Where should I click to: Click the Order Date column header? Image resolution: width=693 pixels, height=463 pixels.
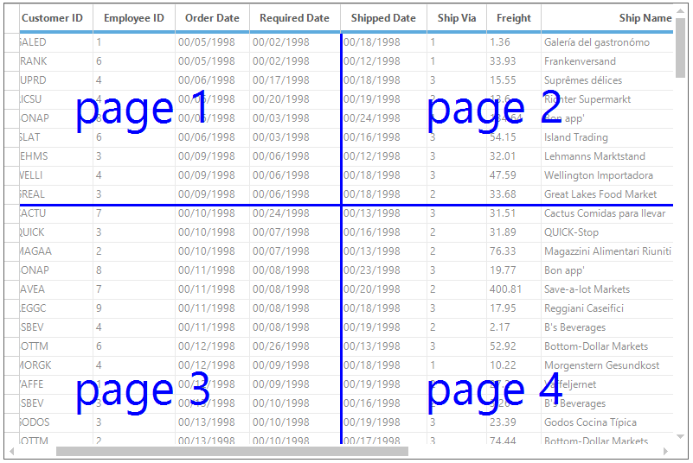212,18
